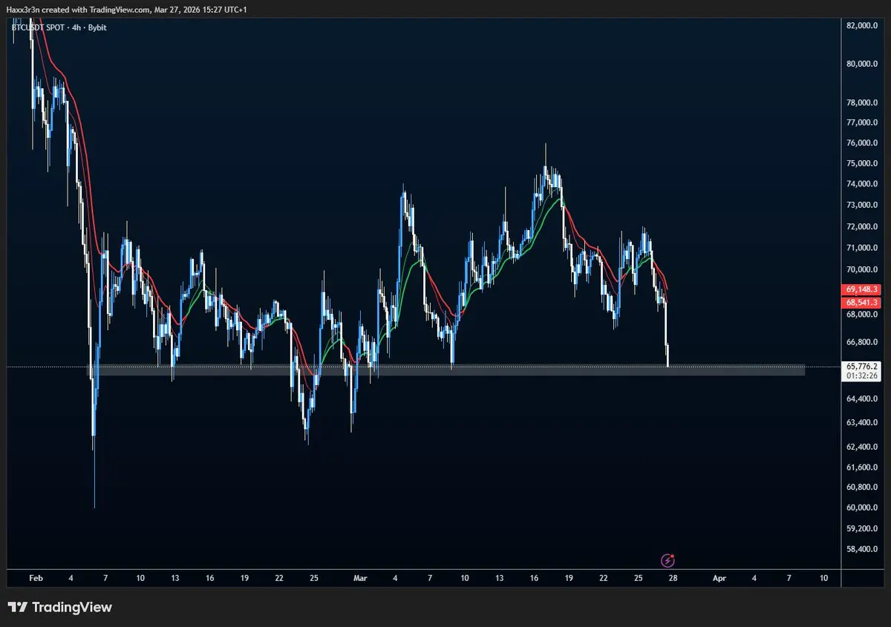The image size is (891, 627).
Task: Click the 59,200.0 price axis label
Action: [x=861, y=529]
